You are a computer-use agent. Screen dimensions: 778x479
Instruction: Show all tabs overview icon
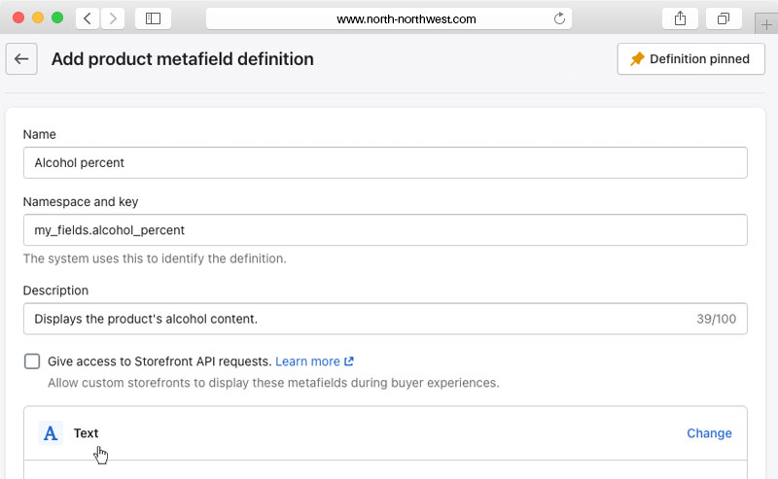tap(724, 18)
